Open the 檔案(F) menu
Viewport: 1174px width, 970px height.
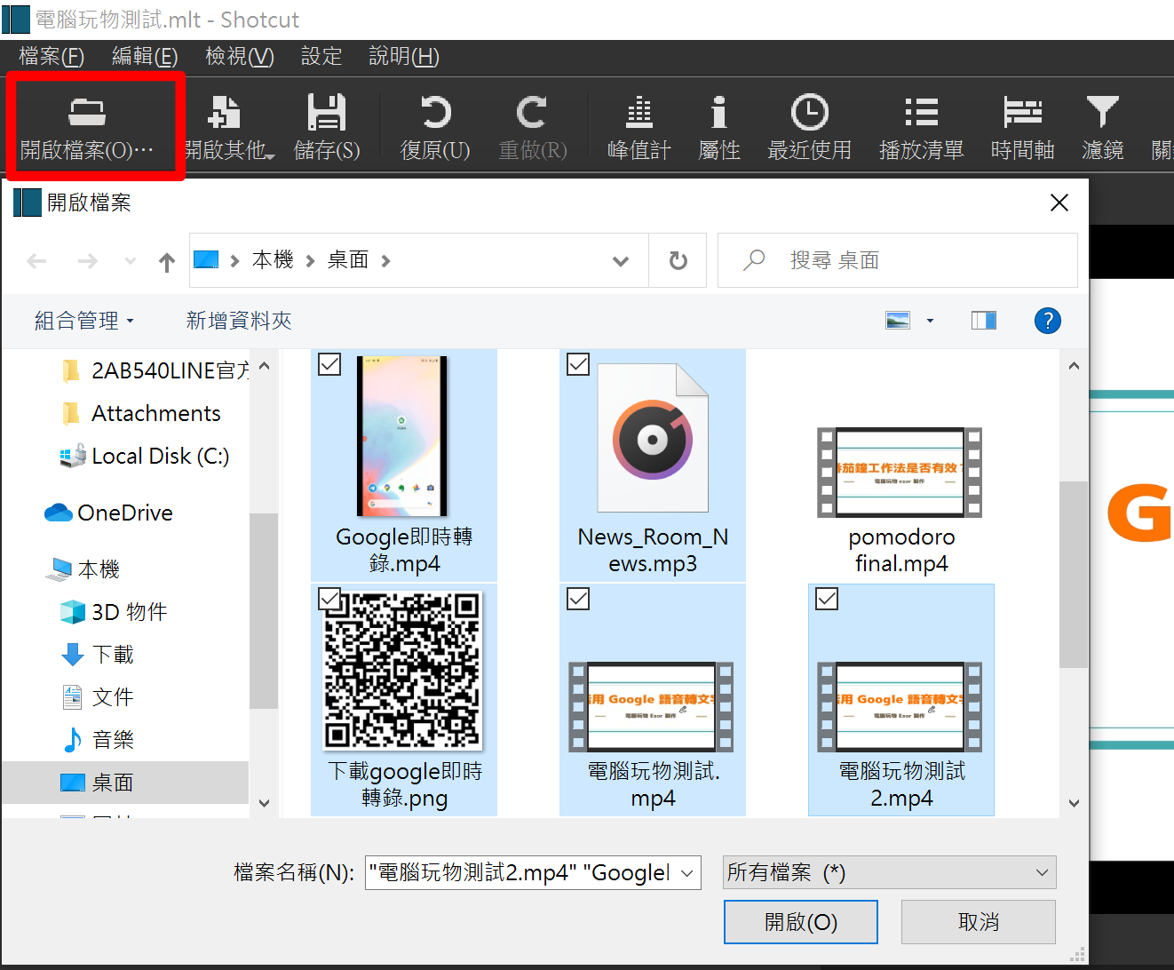tap(52, 57)
